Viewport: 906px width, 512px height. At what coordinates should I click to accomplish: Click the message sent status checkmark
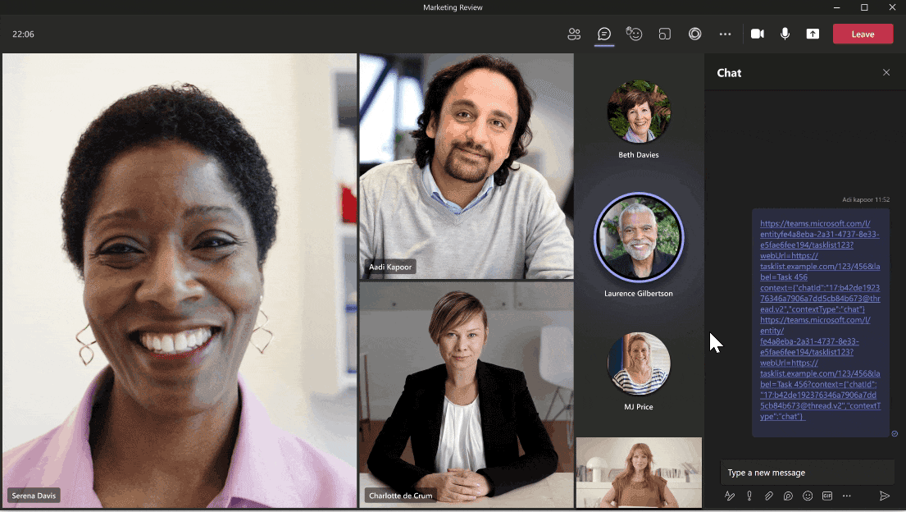tap(895, 433)
